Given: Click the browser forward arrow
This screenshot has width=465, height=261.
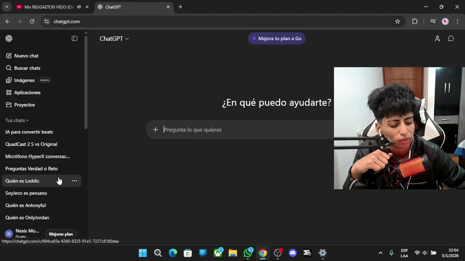Looking at the screenshot, I should 20,21.
